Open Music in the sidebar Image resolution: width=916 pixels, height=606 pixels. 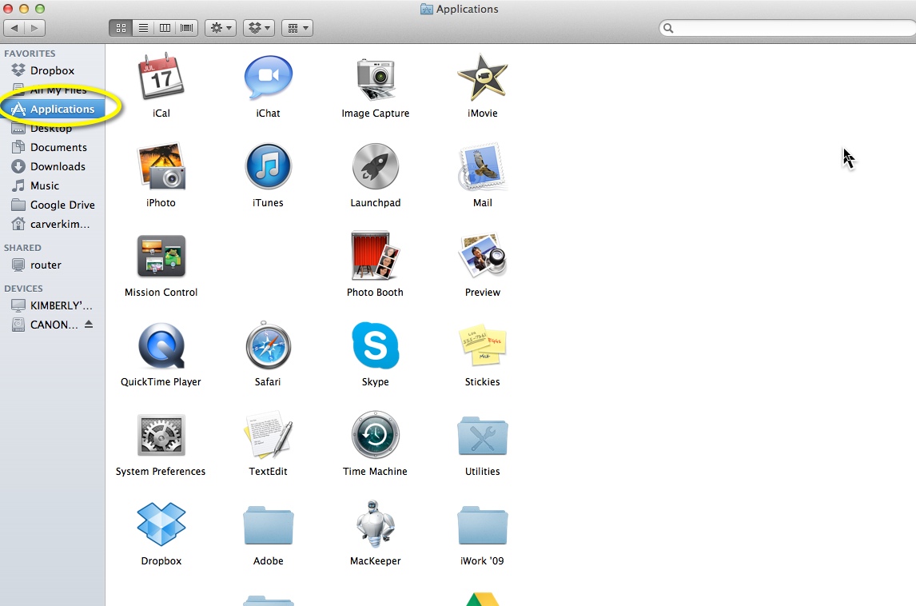click(53, 185)
